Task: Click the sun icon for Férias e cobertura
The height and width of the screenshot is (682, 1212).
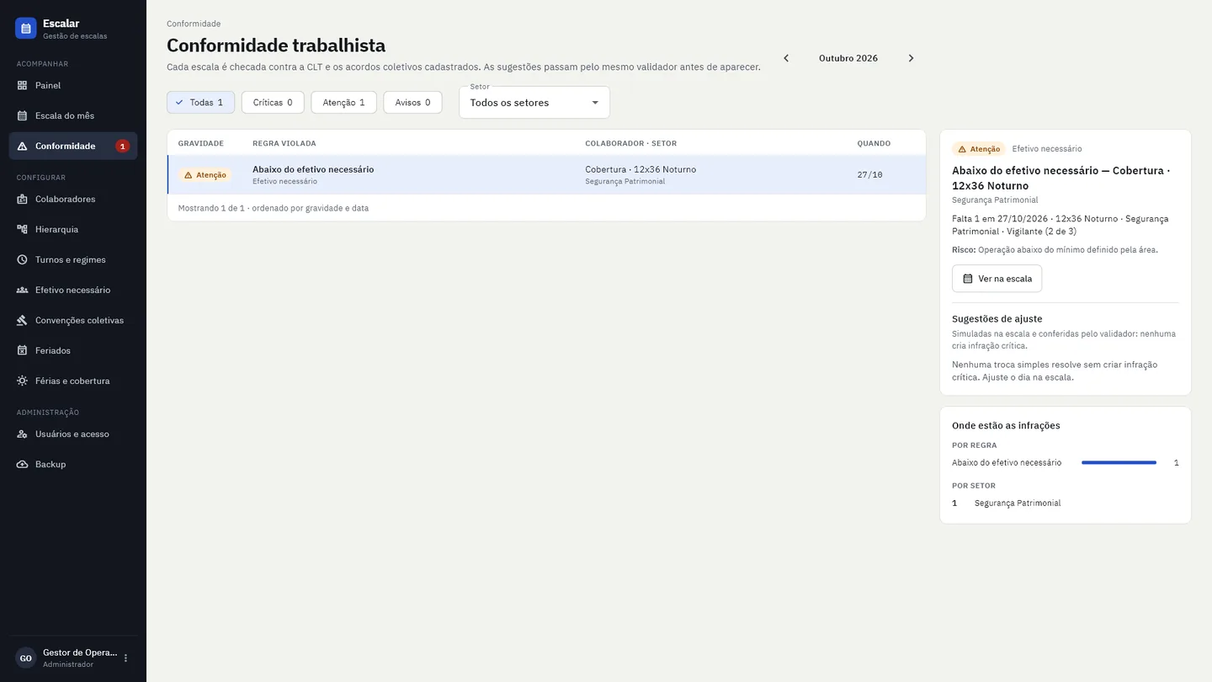Action: click(22, 381)
